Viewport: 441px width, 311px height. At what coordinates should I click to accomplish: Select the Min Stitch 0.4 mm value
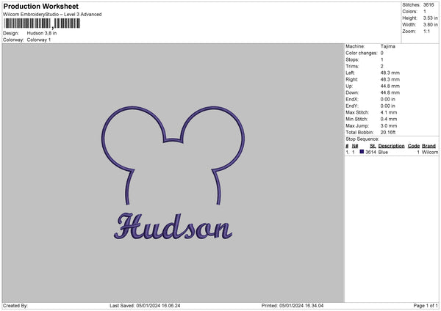[x=389, y=120]
